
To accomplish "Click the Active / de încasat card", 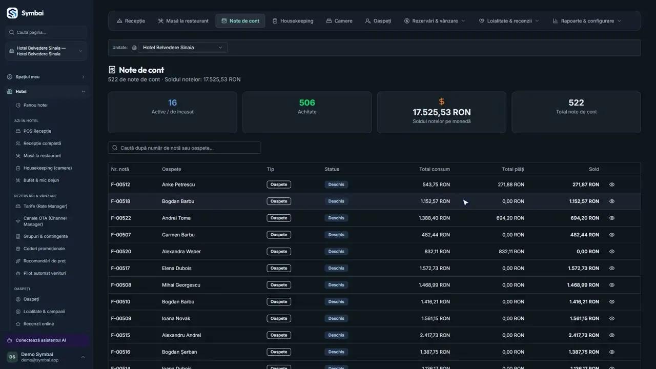I will 173,112.
